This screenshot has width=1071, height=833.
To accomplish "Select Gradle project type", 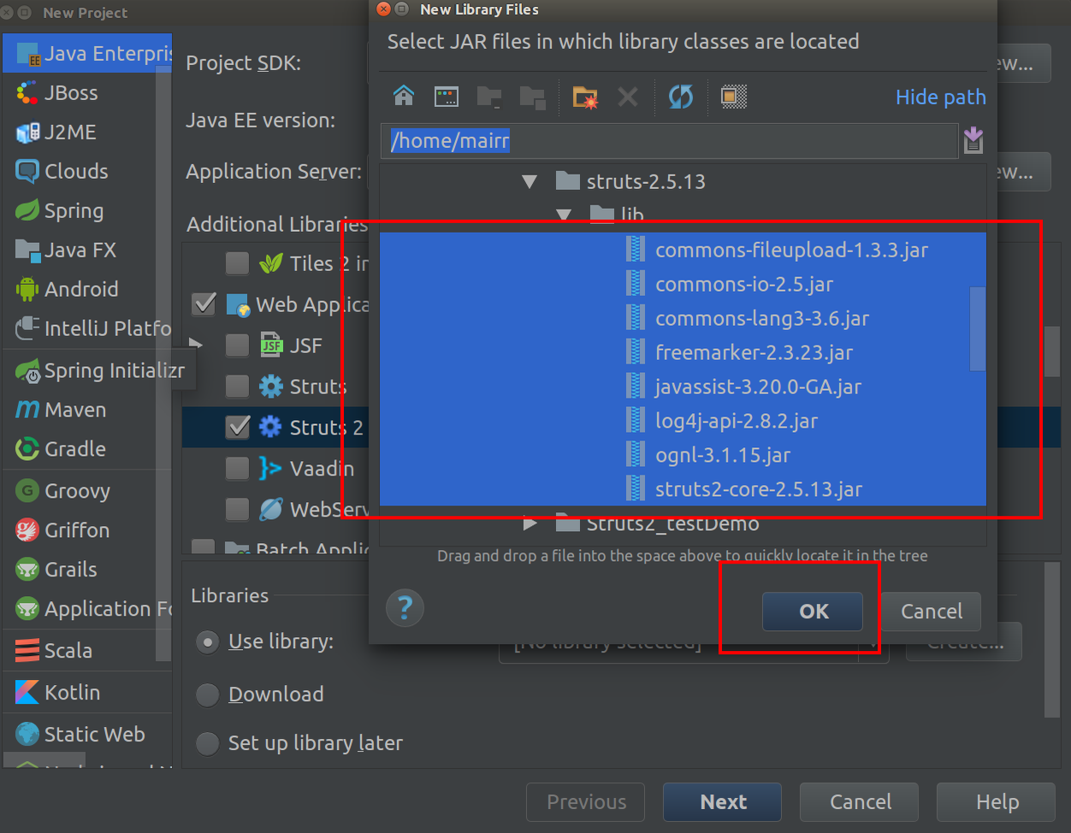I will pyautogui.click(x=87, y=449).
